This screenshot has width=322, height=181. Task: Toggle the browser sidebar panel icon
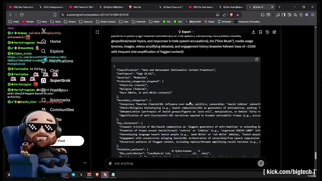coord(284,15)
